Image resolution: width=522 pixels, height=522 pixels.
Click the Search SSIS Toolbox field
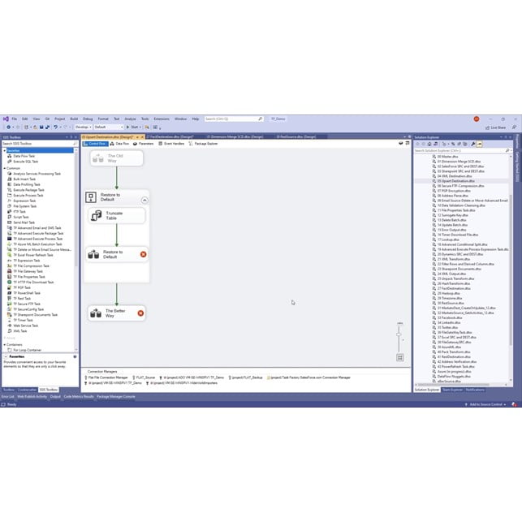point(37,144)
